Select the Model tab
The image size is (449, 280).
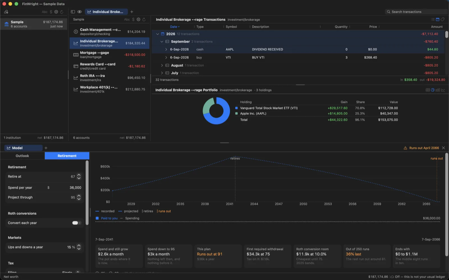pos(23,148)
